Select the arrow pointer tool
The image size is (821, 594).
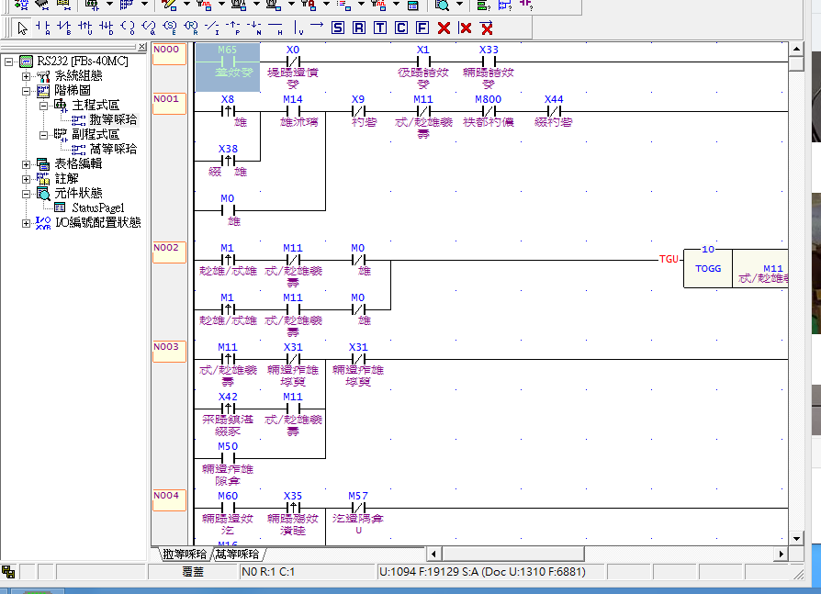point(23,28)
